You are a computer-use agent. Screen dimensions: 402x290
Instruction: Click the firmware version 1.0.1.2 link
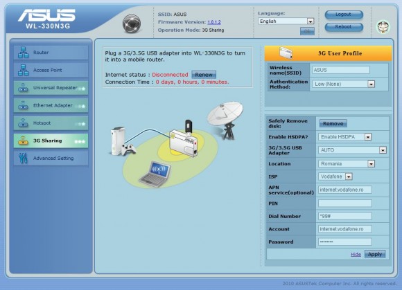(214, 22)
